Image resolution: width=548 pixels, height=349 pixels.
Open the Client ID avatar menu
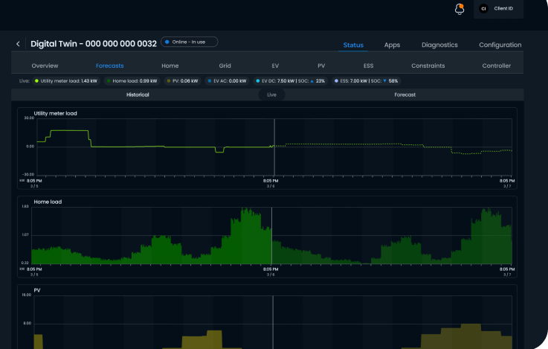[483, 9]
